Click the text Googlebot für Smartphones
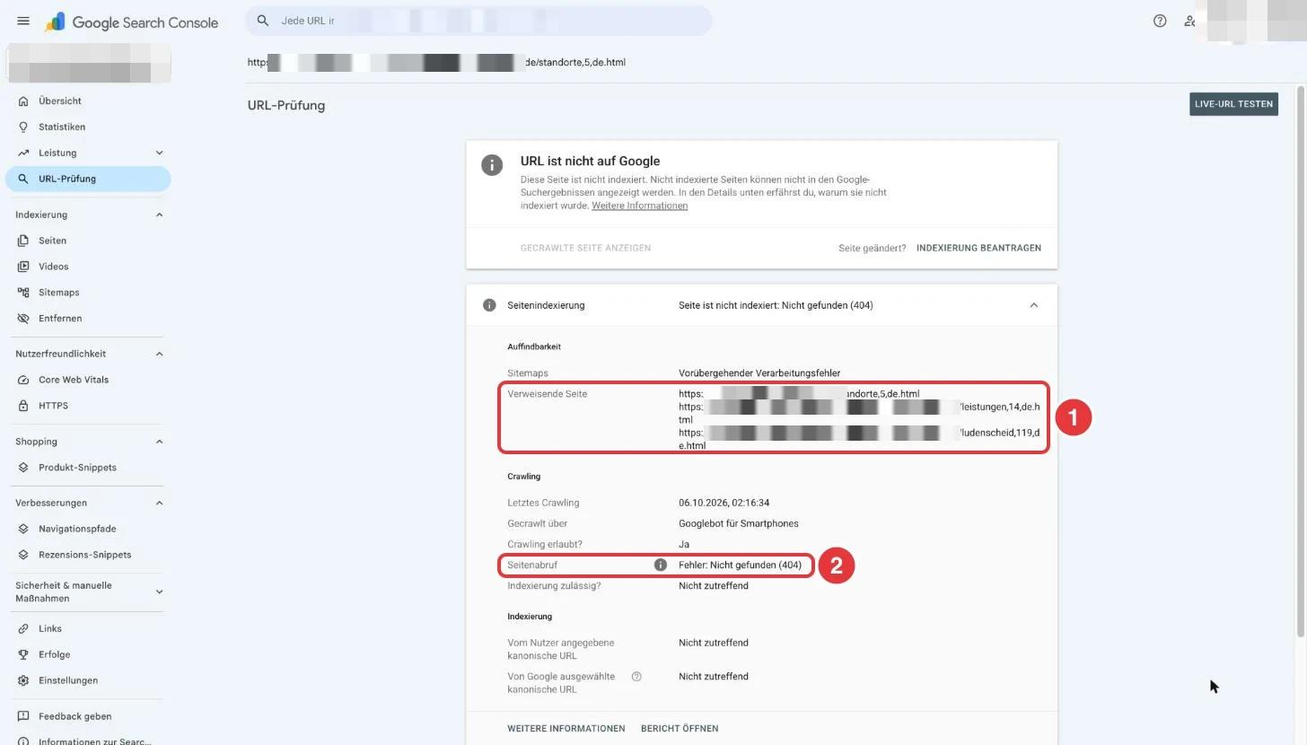Viewport: 1307px width, 745px height. (x=738, y=523)
